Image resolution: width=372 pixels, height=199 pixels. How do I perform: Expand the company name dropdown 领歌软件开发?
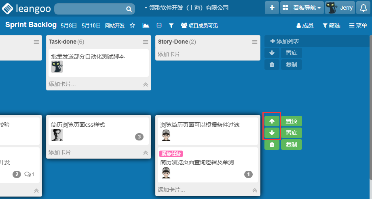(x=186, y=8)
